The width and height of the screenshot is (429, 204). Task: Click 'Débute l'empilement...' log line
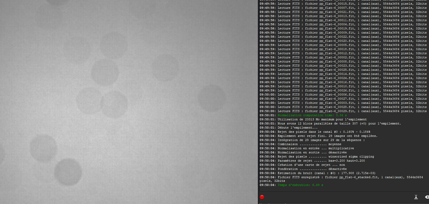pos(288,128)
